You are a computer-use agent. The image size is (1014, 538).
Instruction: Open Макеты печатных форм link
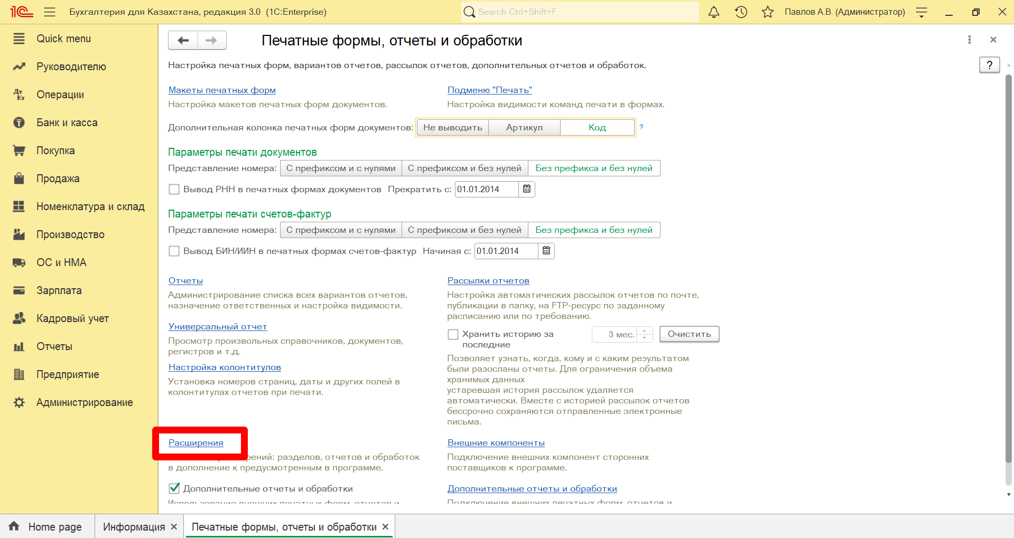tap(222, 90)
